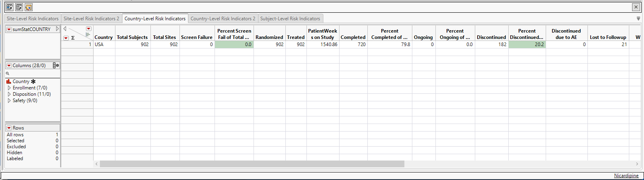
Task: Open the sumStatCOUNTRY red triangle menu
Action: (x=9, y=29)
